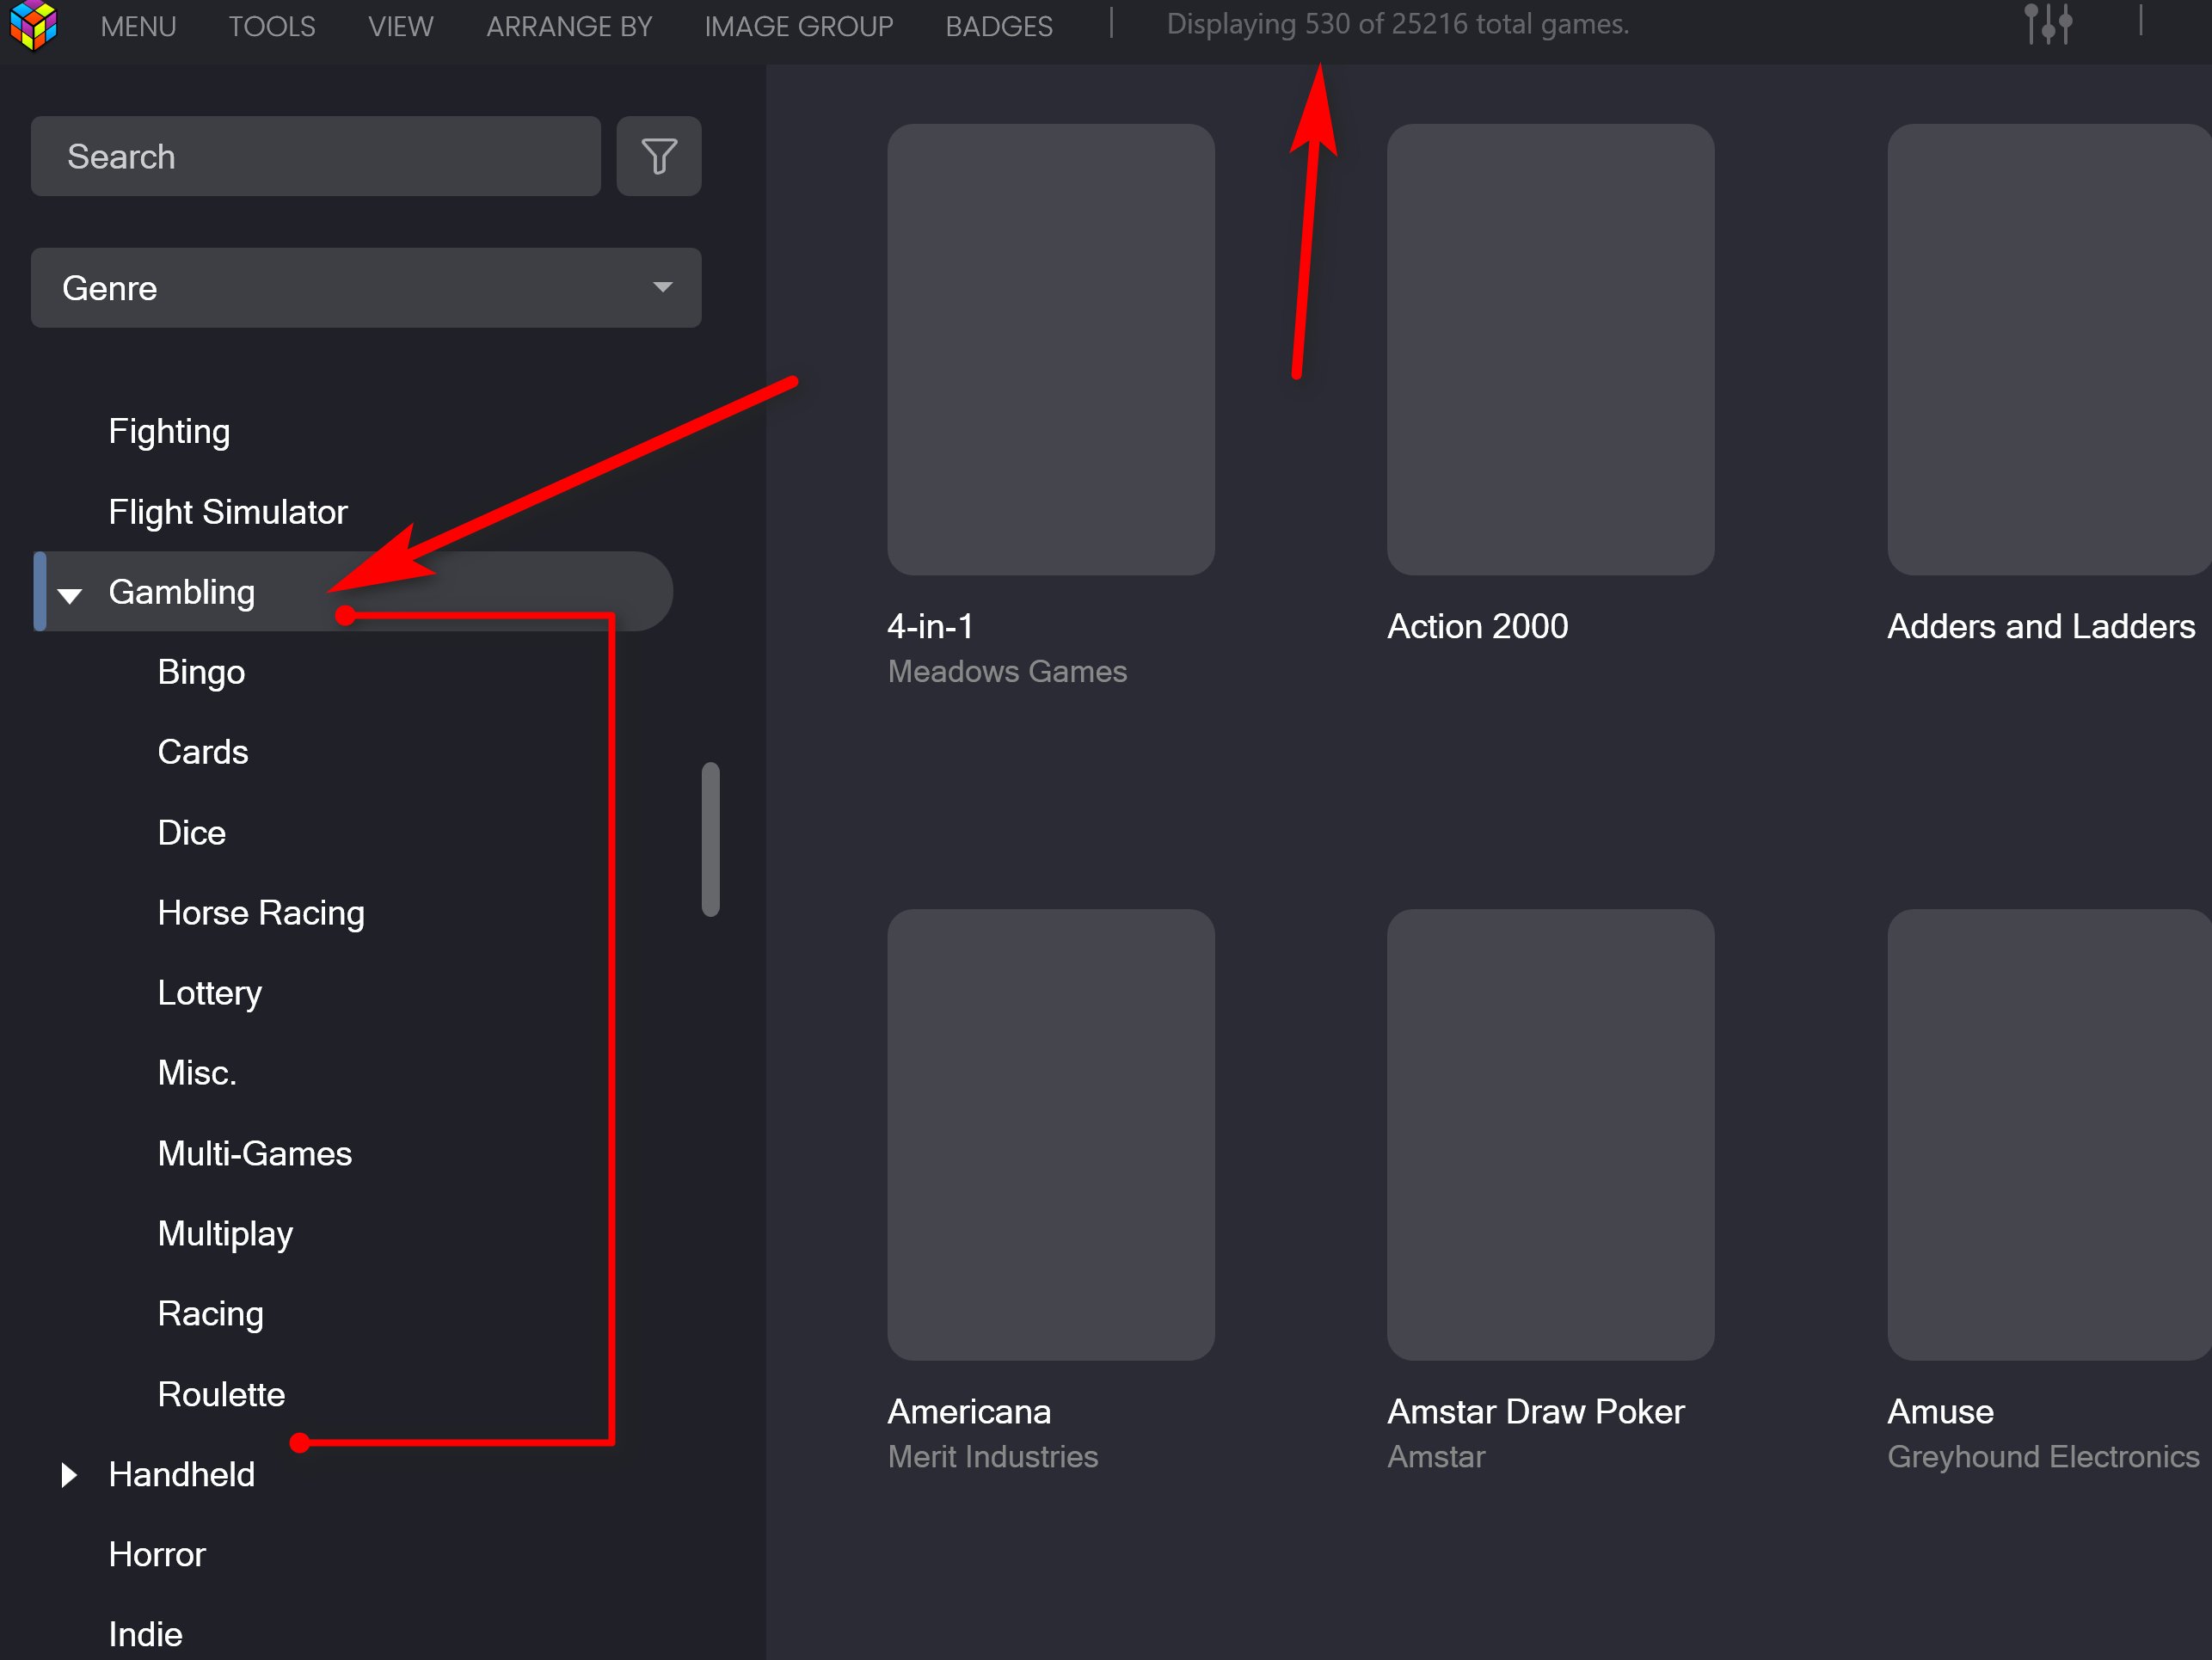Click the Amstar Draw Poker title
2212x1660 pixels.
(1536, 1412)
